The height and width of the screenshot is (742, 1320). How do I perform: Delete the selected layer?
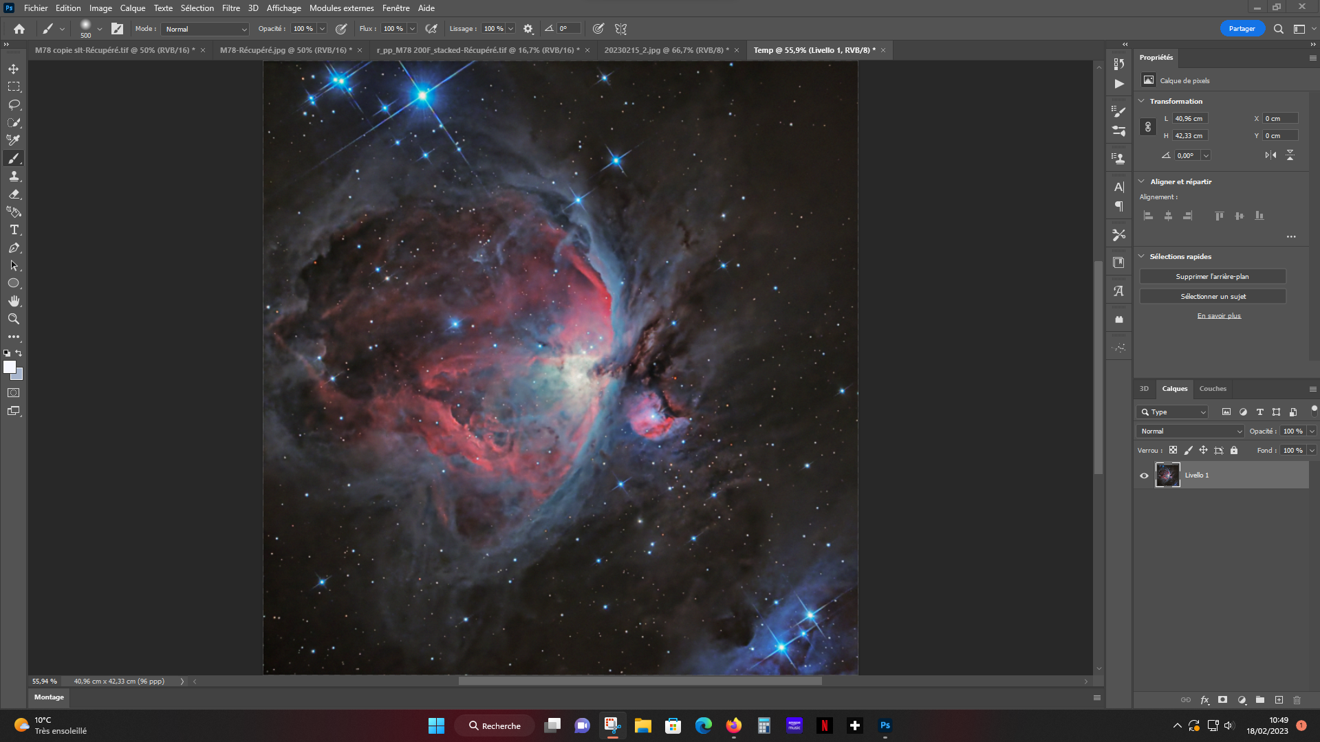1297,700
